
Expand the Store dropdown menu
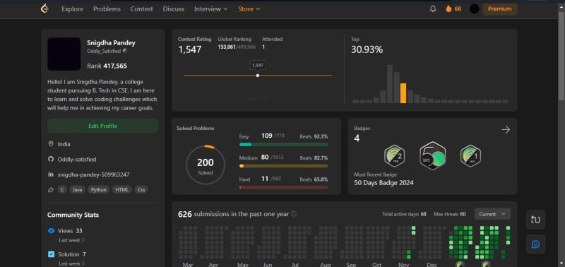click(249, 9)
